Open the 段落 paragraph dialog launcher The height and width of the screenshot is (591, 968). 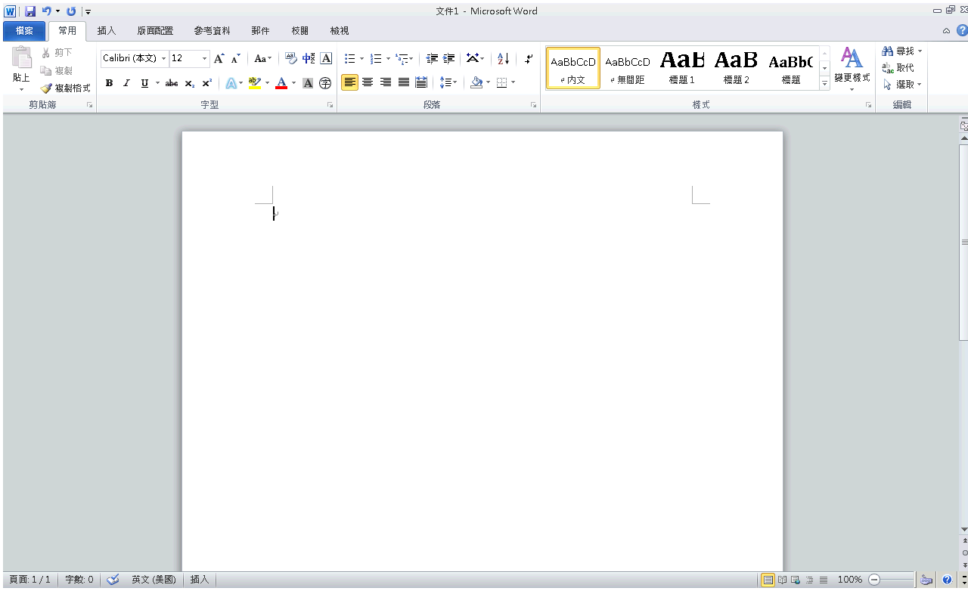[534, 106]
